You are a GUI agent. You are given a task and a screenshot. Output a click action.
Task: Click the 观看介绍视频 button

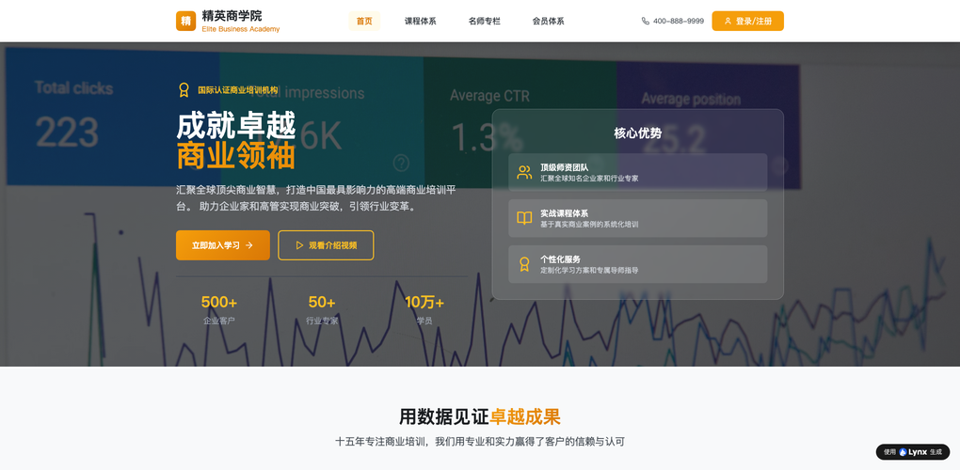326,245
